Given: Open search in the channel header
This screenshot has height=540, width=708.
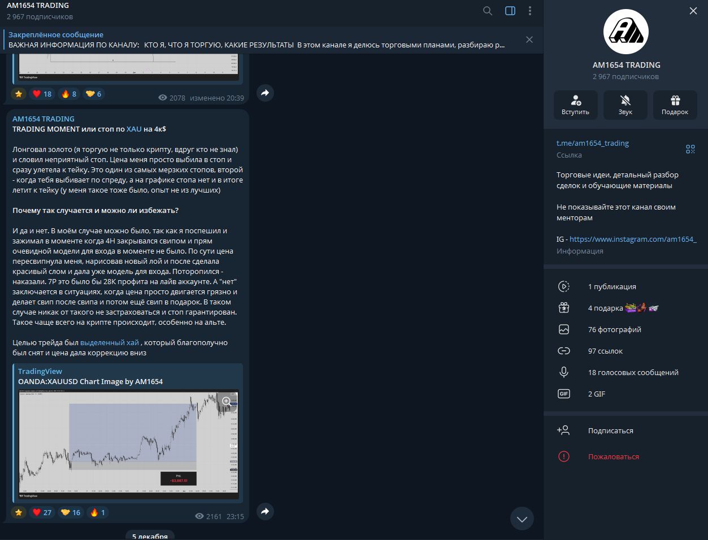Looking at the screenshot, I should tap(488, 11).
